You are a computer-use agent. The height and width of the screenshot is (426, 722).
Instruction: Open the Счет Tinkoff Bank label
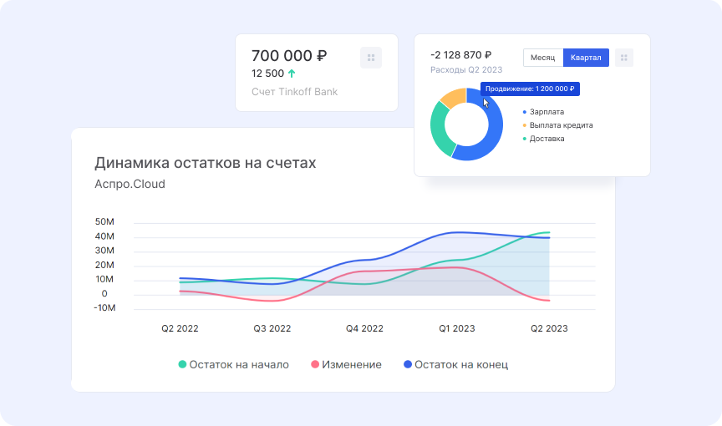(x=294, y=92)
